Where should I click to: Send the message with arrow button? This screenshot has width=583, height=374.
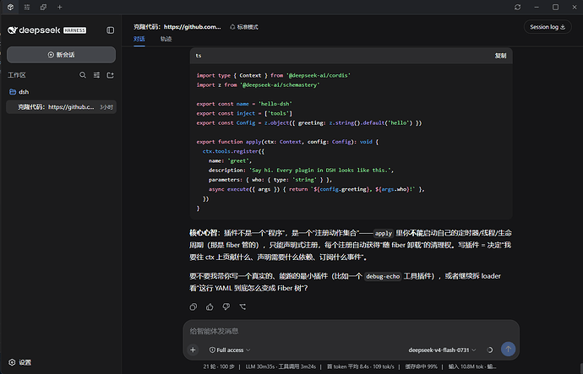click(508, 350)
